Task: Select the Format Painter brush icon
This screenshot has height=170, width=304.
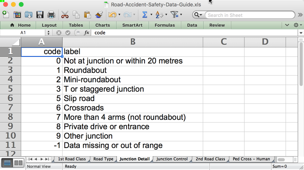Action: (x=99, y=15)
